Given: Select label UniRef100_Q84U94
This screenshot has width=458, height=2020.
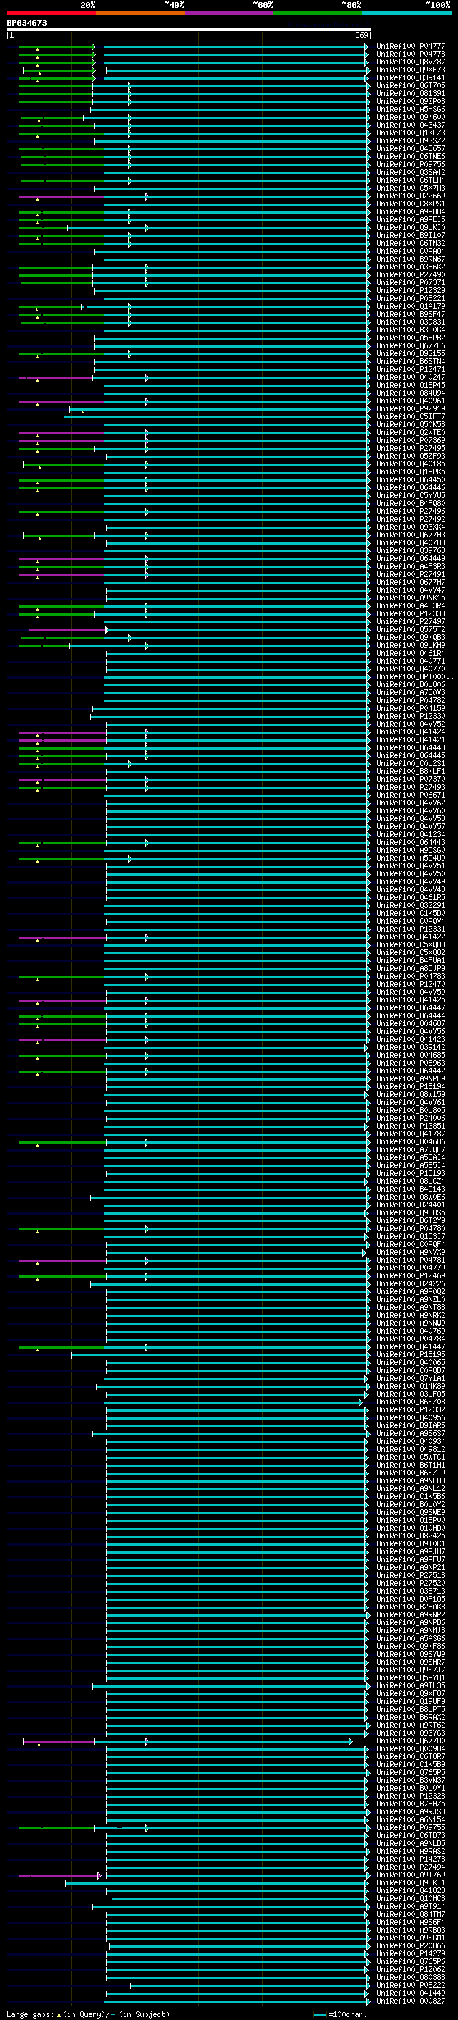Looking at the screenshot, I should (411, 393).
